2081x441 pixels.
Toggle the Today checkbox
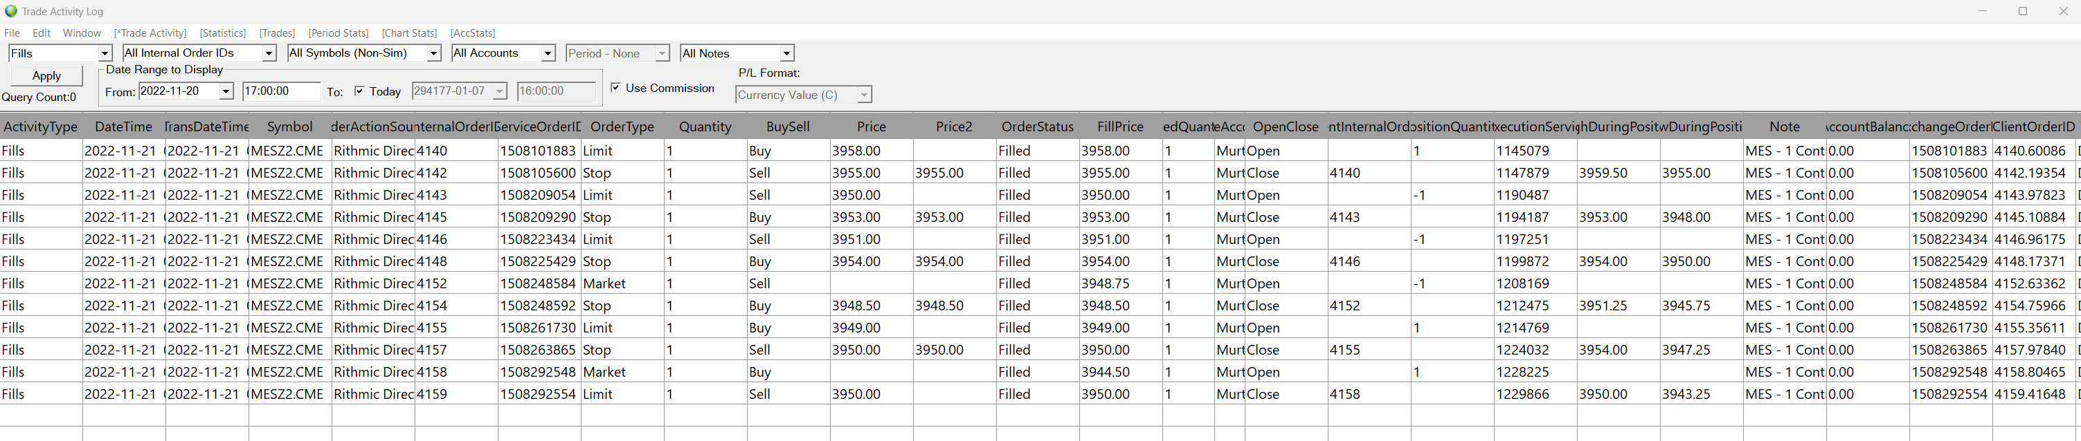(x=359, y=91)
